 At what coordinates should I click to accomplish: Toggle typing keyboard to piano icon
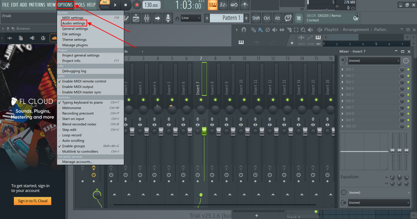tap(212, 5)
